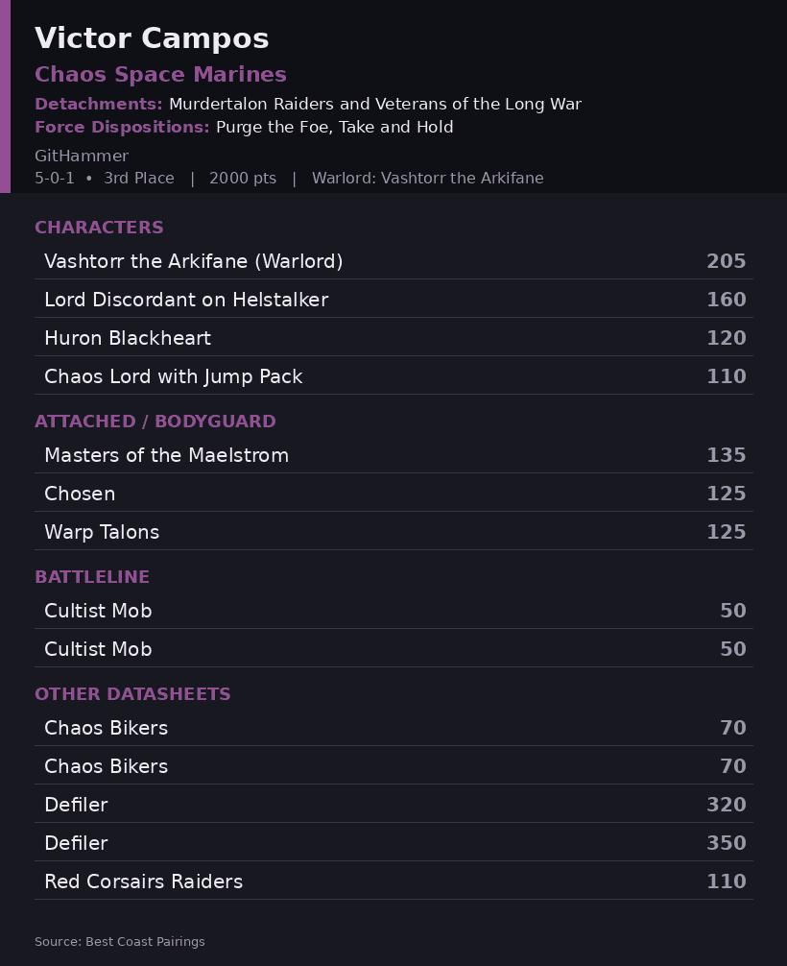Image resolution: width=787 pixels, height=966 pixels.
Task: Select the Huron Blackheart row
Action: click(x=393, y=337)
